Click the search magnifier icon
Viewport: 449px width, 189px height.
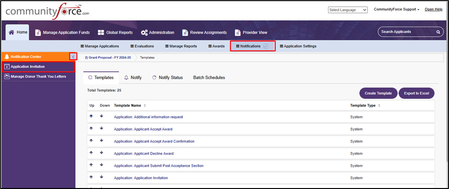438,32
